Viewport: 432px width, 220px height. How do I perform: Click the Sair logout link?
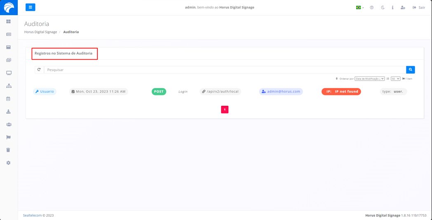(419, 7)
